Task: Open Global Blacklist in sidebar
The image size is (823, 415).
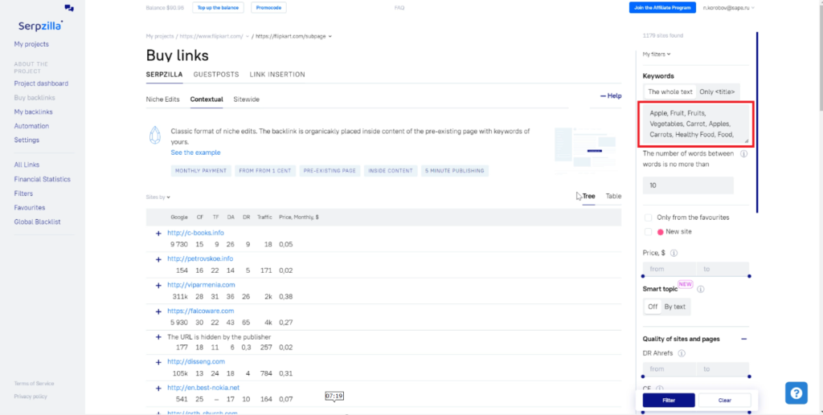Action: pyautogui.click(x=37, y=222)
